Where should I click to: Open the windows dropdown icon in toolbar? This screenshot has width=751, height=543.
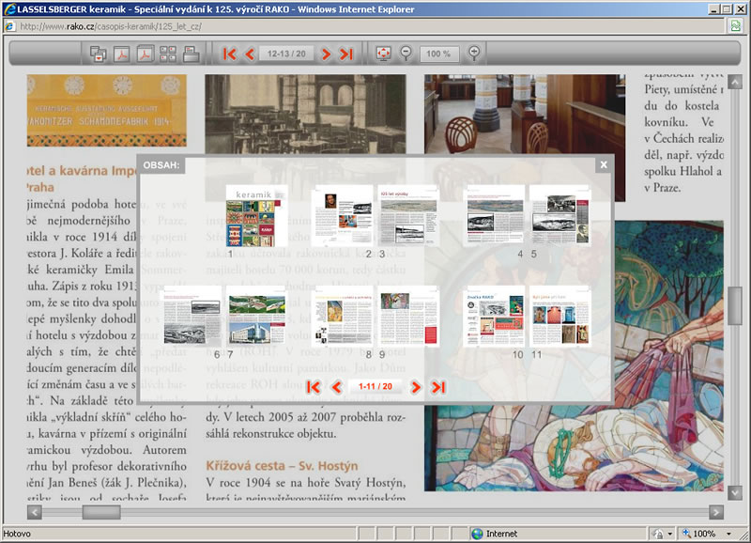point(99,54)
